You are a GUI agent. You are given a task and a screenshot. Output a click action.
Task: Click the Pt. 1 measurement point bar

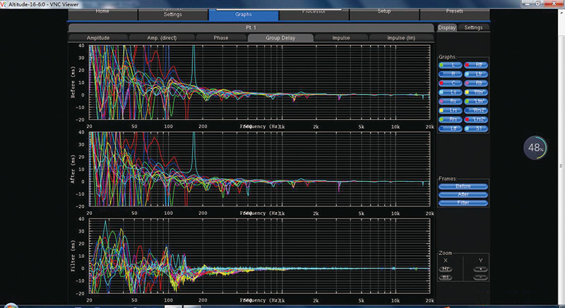[251, 27]
